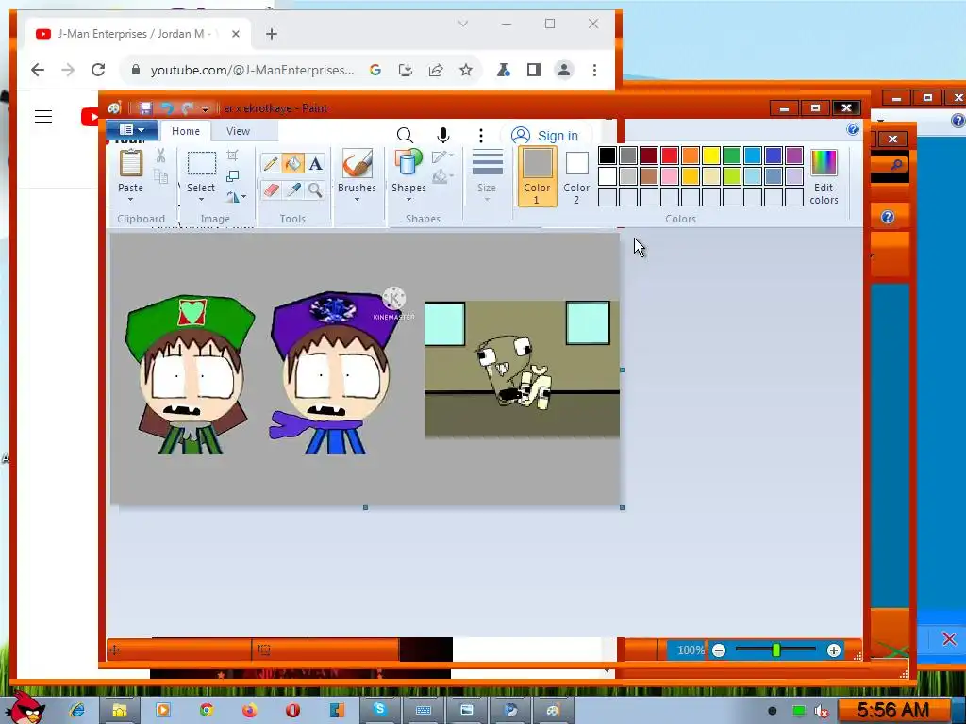Click the Cut scissors icon in Clipboard
The image size is (966, 724).
click(x=160, y=156)
